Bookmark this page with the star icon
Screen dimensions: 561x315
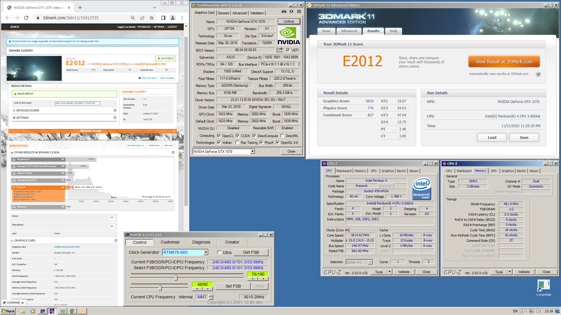152,18
